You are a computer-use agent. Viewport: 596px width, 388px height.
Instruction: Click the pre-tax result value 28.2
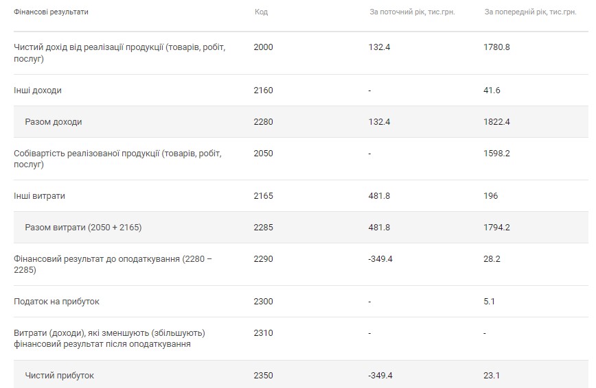[x=492, y=259]
